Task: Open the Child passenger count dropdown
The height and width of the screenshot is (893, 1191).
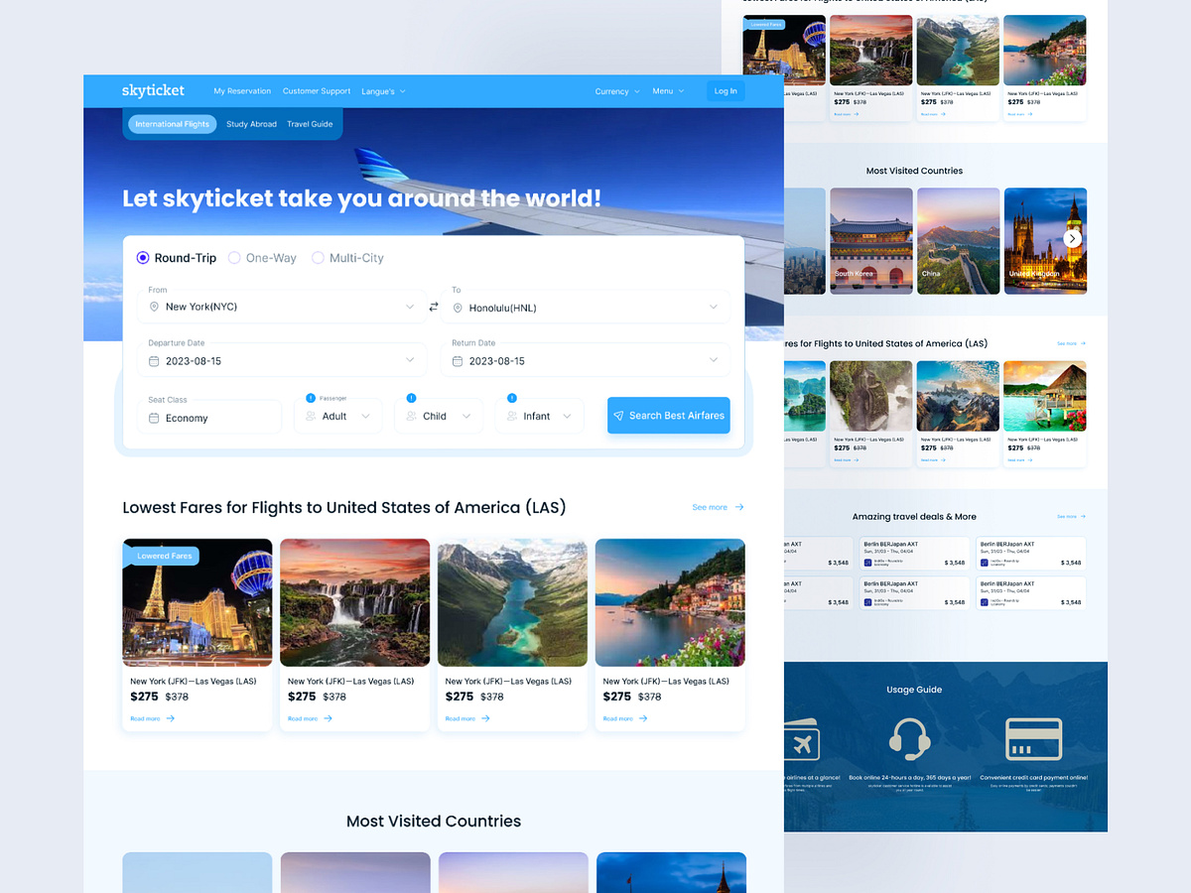Action: click(x=466, y=416)
